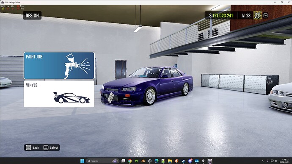
Task: Open the Windows Start menu
Action: [x=82, y=161]
